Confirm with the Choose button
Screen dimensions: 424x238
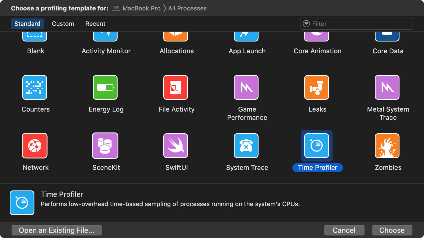[x=392, y=230]
